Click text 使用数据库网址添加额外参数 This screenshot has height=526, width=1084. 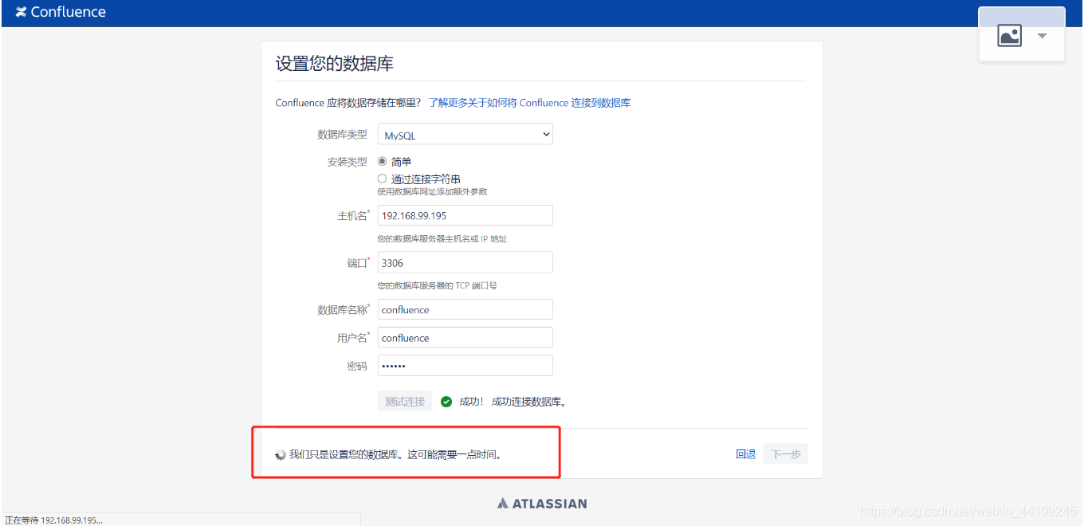(433, 191)
